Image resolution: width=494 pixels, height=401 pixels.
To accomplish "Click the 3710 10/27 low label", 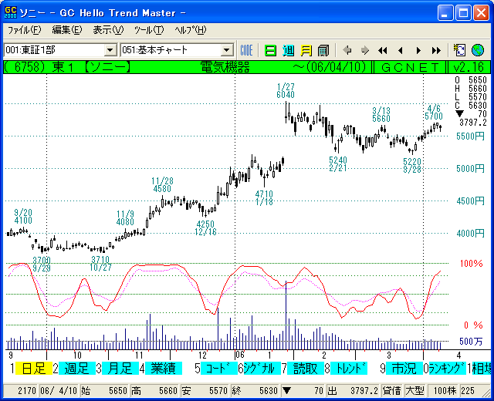I will (100, 264).
